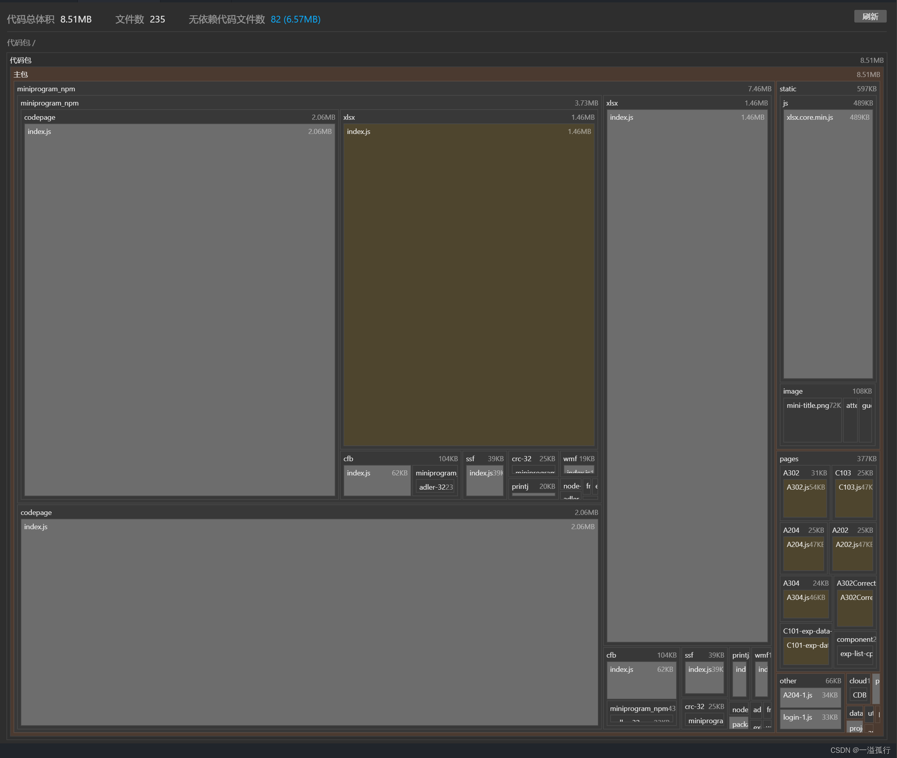
Task: Open the other 66KB folder header
Action: tap(810, 681)
